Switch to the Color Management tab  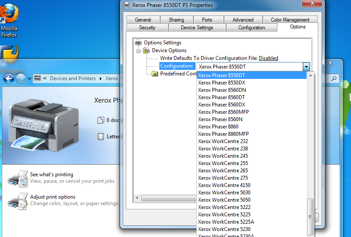coord(290,20)
